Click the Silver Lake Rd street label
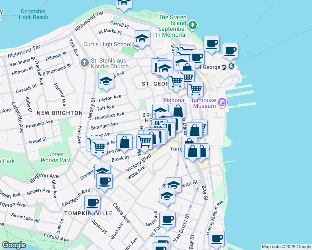Image resolution: width=312 pixels, height=250 pixels. point(25,218)
